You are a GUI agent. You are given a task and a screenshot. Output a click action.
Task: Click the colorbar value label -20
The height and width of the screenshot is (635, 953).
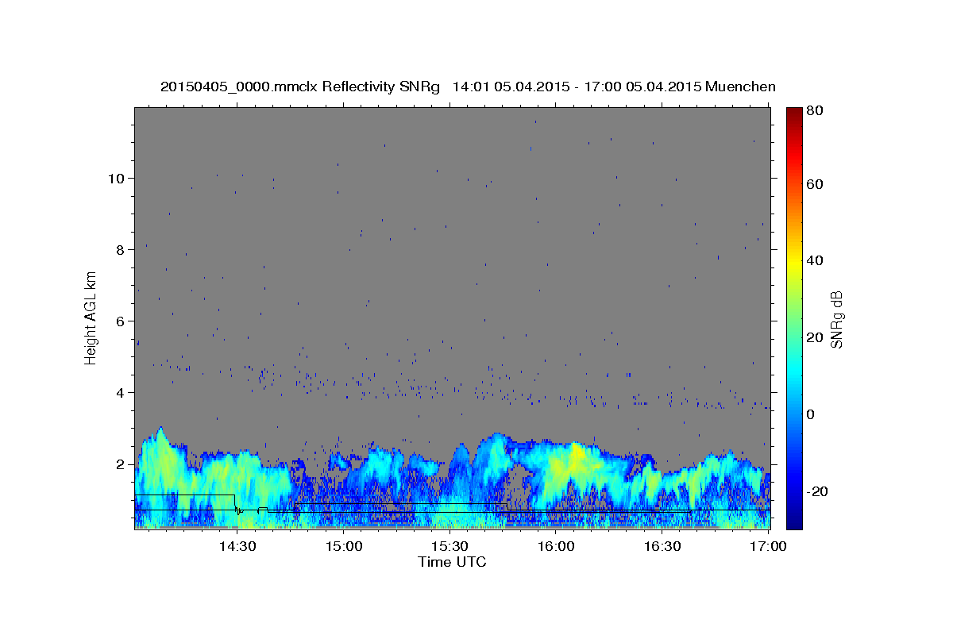[x=817, y=491]
